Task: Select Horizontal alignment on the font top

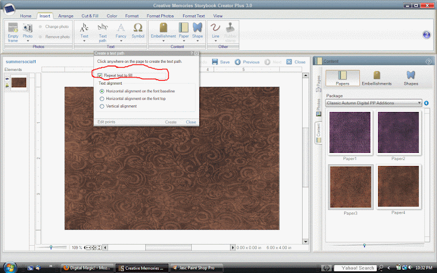Action: pos(102,98)
